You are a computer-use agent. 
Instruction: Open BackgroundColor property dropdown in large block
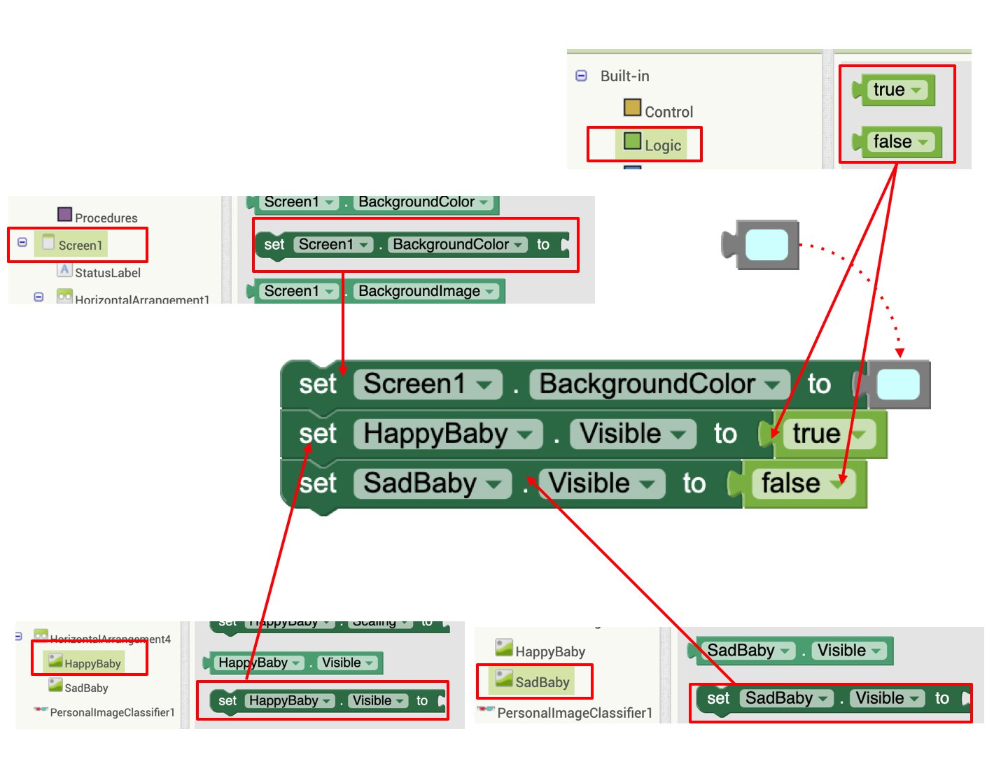[771, 385]
